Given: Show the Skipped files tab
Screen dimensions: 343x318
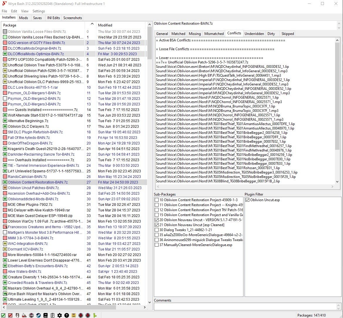Looking at the screenshot, I should (288, 34).
